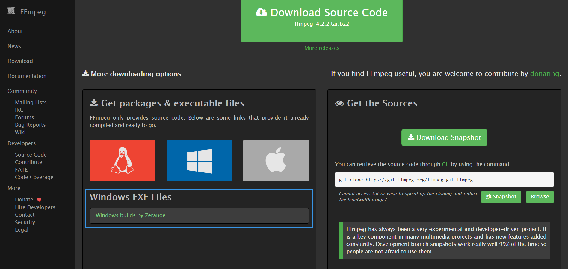Click the Browse button
568x269 pixels.
coord(540,197)
